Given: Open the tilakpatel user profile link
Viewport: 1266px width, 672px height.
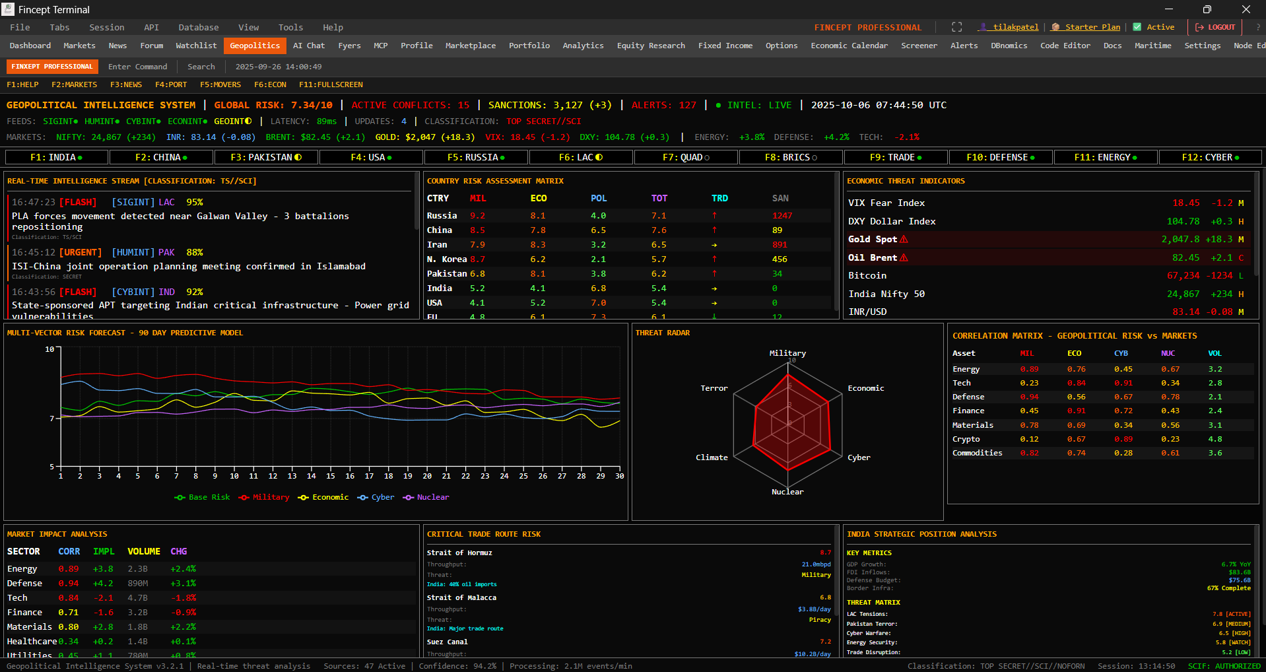Looking at the screenshot, I should (x=1015, y=27).
